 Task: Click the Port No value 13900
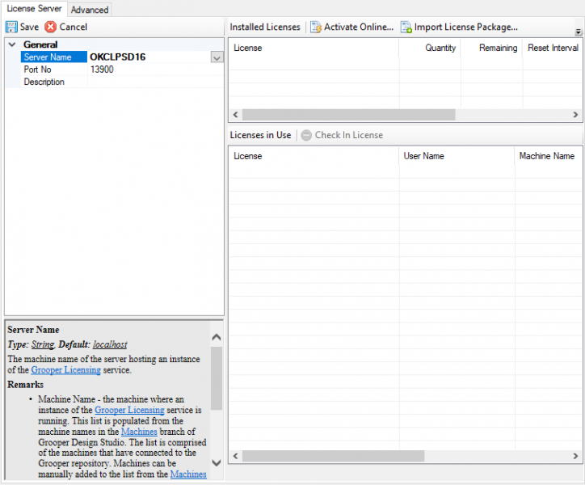(x=102, y=70)
